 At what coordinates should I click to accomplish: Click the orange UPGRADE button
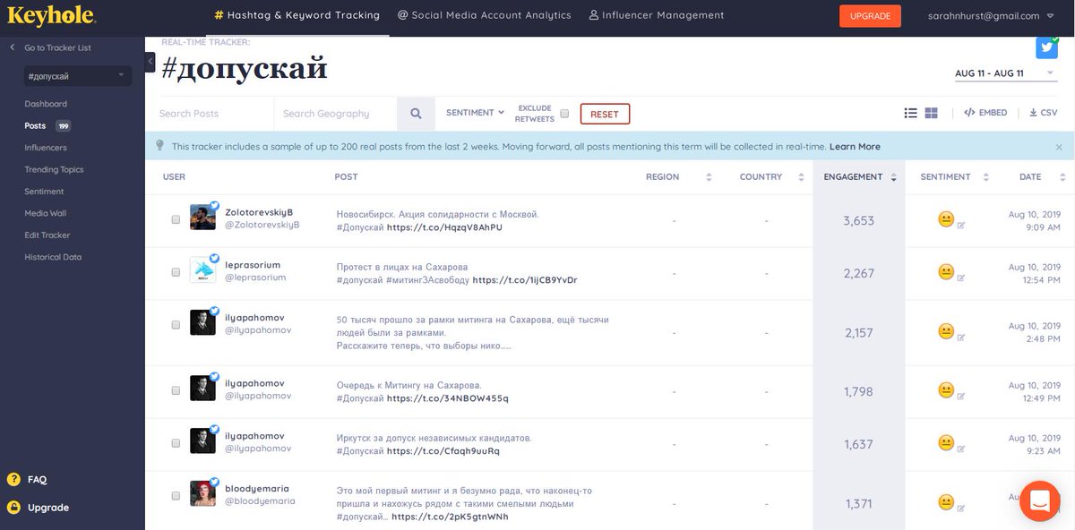(870, 16)
